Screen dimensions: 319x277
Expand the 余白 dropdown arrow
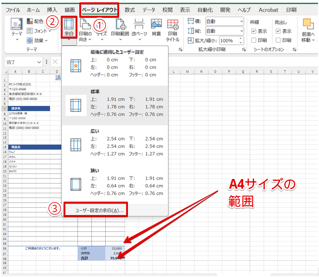click(69, 40)
